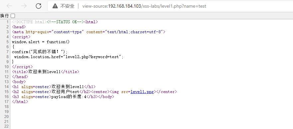Click the browser back arrow
Image resolution: width=293 pixels, height=129 pixels.
coord(9,6)
